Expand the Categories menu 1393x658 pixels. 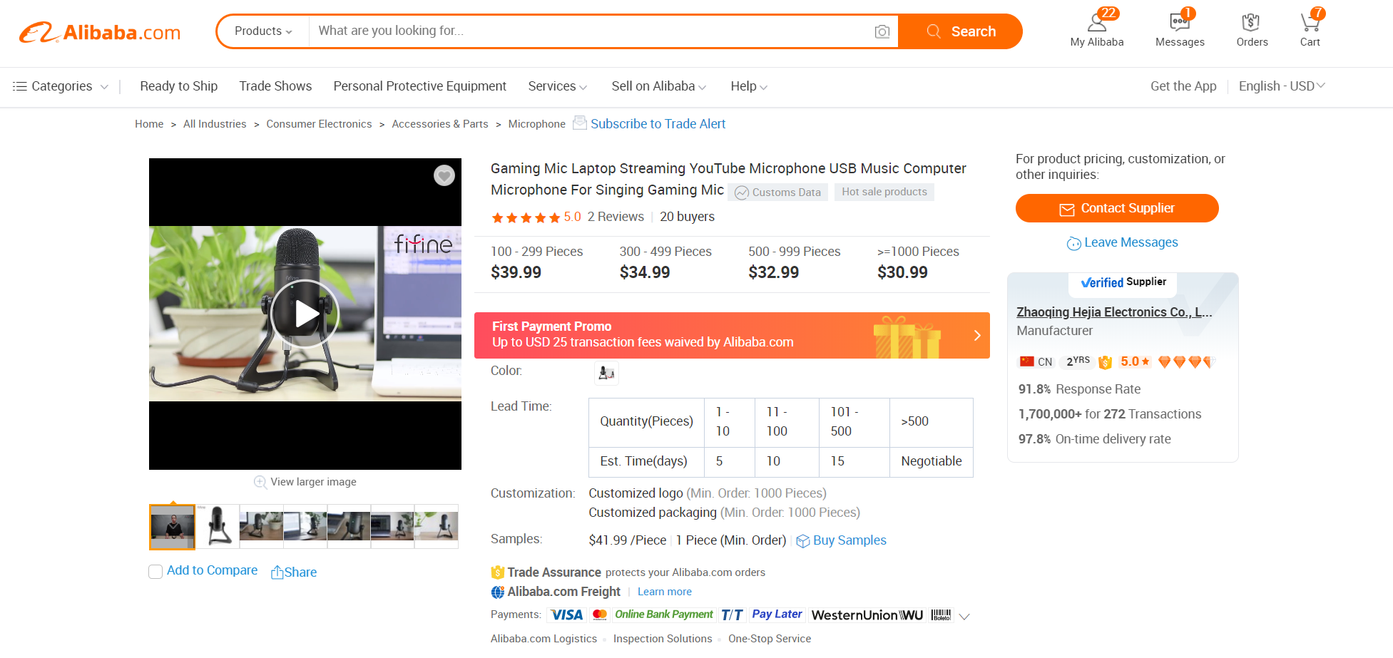tap(61, 86)
